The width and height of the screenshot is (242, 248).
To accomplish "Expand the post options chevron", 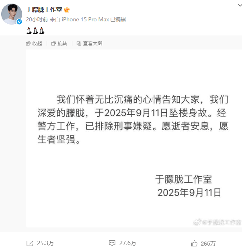I will tap(240, 5).
